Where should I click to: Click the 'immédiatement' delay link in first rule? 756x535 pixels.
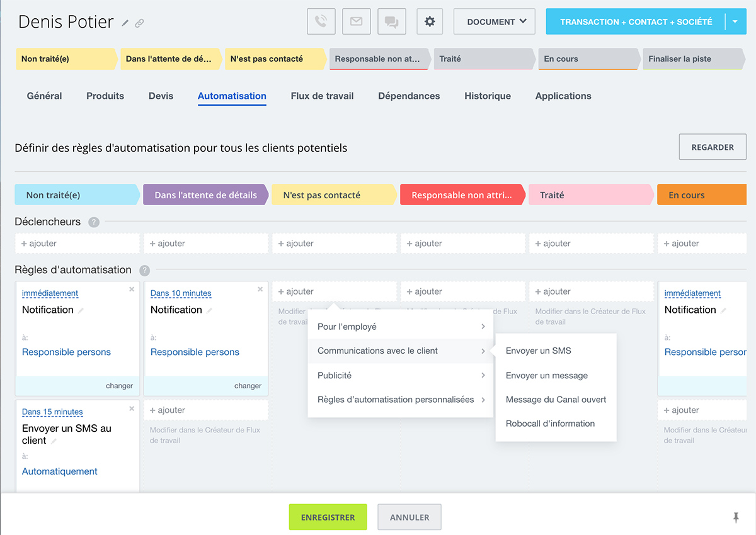click(x=50, y=293)
